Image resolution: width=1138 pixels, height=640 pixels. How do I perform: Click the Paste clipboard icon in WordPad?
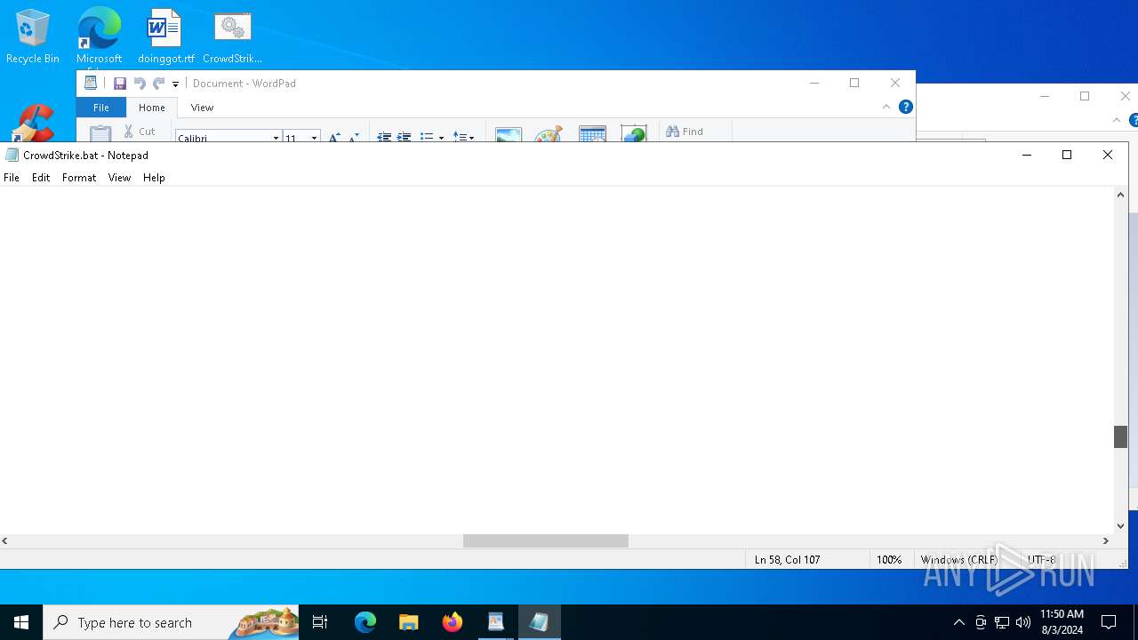(x=100, y=133)
